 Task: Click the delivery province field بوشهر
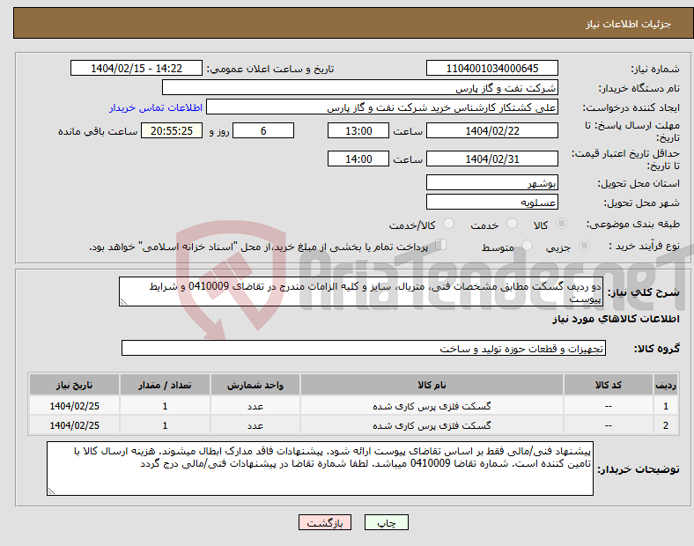(x=491, y=182)
